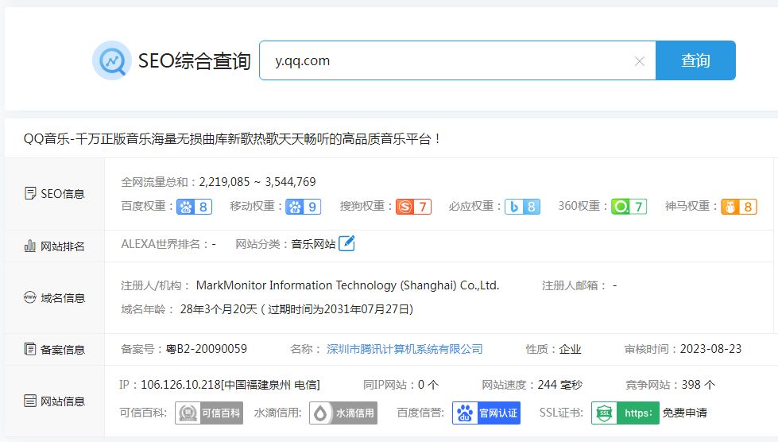The image size is (778, 442).
Task: Click the 网站信息 sidebar icon
Action: (x=29, y=401)
